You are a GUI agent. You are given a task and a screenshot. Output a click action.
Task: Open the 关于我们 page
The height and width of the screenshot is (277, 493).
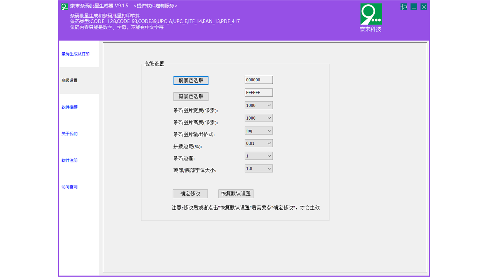click(x=69, y=133)
